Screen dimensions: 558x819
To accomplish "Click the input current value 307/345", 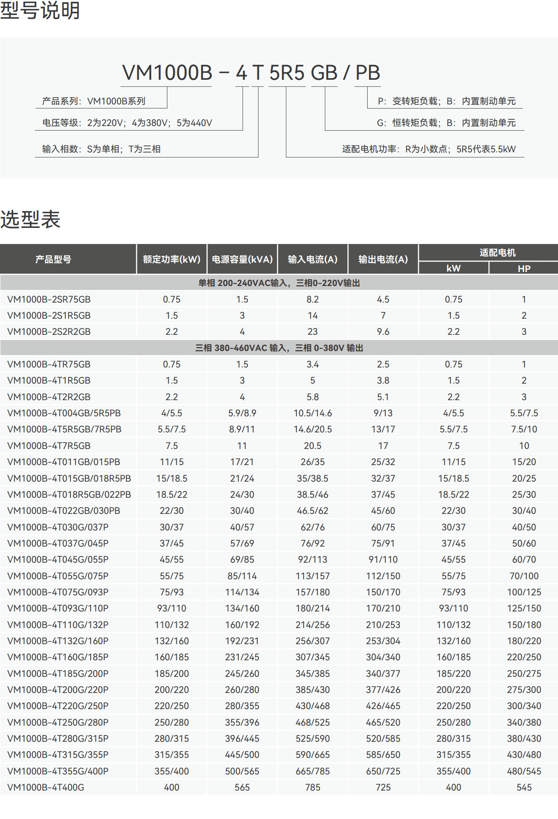I will tap(312, 657).
